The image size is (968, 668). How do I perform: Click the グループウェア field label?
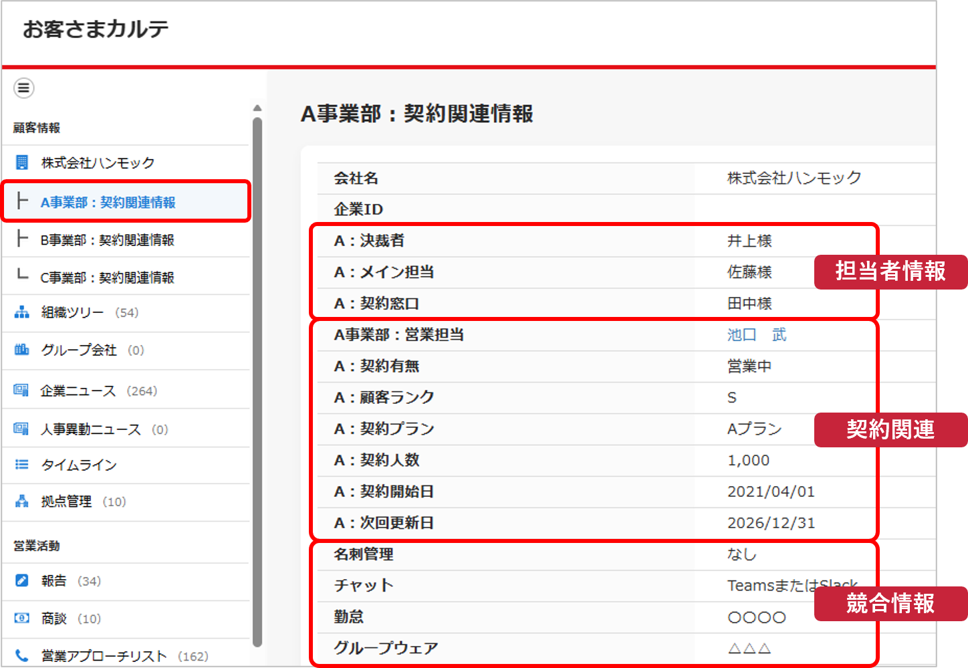pyautogui.click(x=386, y=648)
